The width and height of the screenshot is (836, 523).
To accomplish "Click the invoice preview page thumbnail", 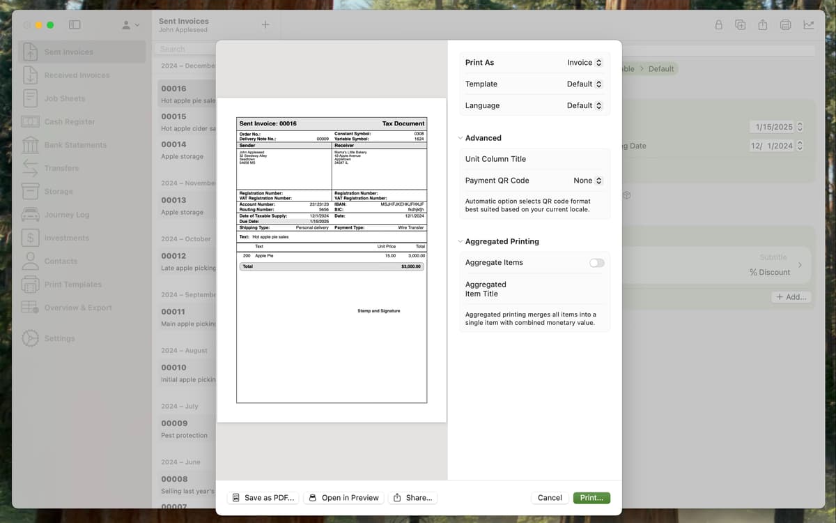I will 332,259.
